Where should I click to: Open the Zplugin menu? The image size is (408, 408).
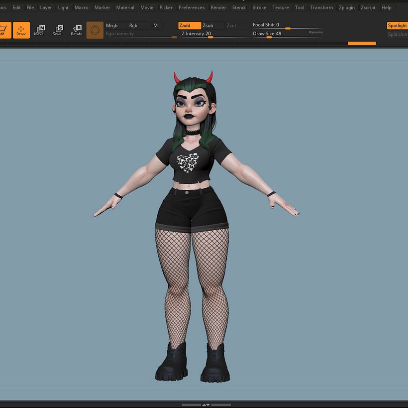coord(347,7)
